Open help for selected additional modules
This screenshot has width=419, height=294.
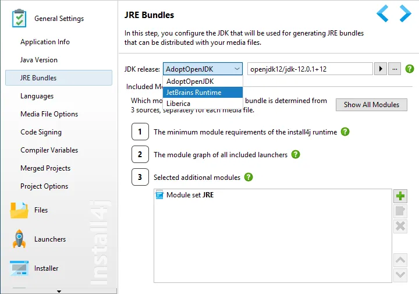248,177
